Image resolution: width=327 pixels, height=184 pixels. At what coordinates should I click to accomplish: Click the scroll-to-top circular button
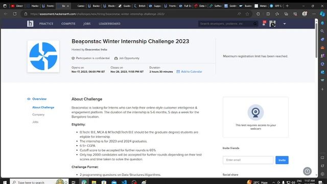click(307, 171)
